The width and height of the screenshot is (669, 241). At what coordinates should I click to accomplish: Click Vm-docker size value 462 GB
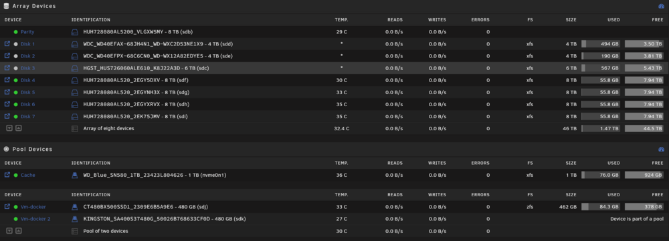pos(567,207)
